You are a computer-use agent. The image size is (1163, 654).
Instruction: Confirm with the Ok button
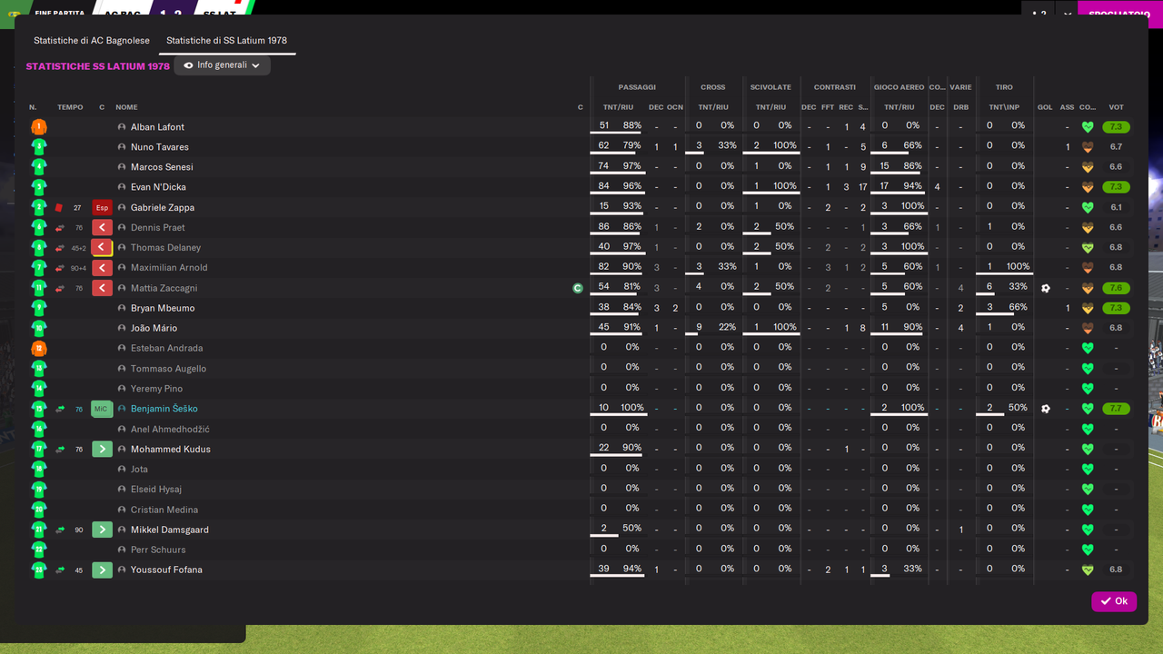tap(1114, 601)
